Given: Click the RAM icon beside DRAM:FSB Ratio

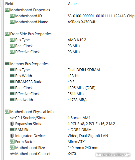Looking at the screenshot, I should 12,82.
